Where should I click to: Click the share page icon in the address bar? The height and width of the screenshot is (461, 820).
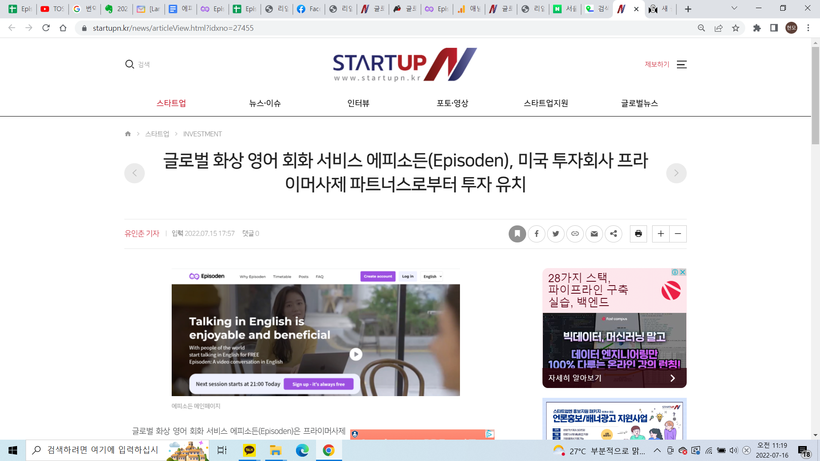(x=718, y=28)
